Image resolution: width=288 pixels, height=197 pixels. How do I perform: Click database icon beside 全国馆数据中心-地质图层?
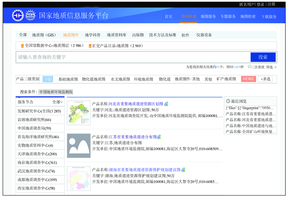coord(22,46)
